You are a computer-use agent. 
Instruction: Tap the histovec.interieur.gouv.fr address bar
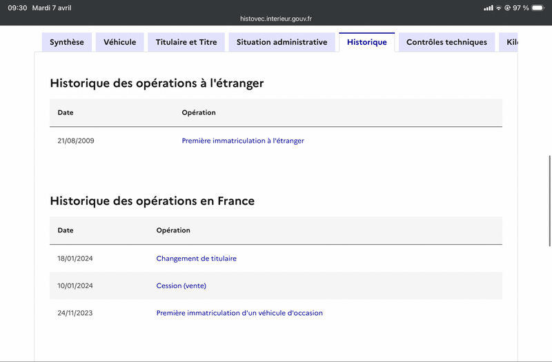coord(276,19)
